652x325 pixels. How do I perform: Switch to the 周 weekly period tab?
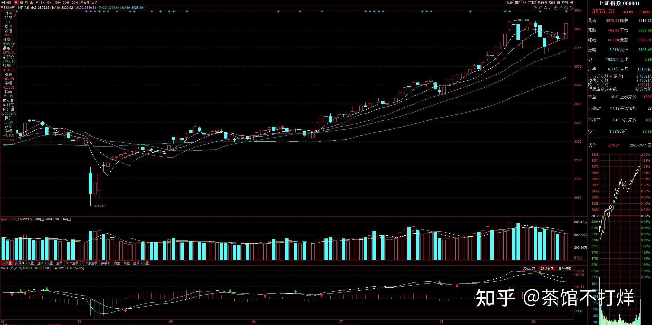tap(21, 3)
